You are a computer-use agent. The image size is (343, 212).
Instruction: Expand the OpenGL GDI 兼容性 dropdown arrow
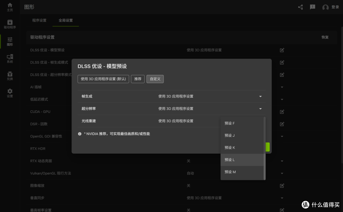pyautogui.click(x=282, y=136)
